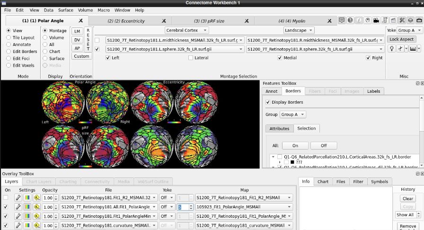Enable the Fit1_R2 overlay layer checkbox

(6, 197)
